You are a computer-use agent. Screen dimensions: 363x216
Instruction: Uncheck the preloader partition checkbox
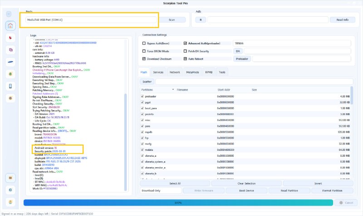click(142, 96)
